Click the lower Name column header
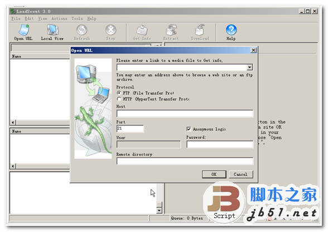Screen dimensions: 328x232 40,131
